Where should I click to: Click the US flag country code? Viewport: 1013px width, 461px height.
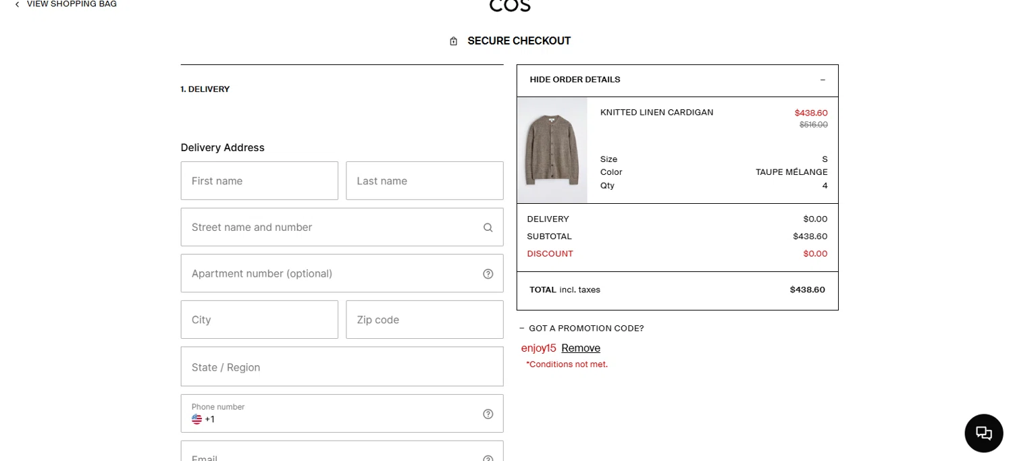(x=197, y=419)
